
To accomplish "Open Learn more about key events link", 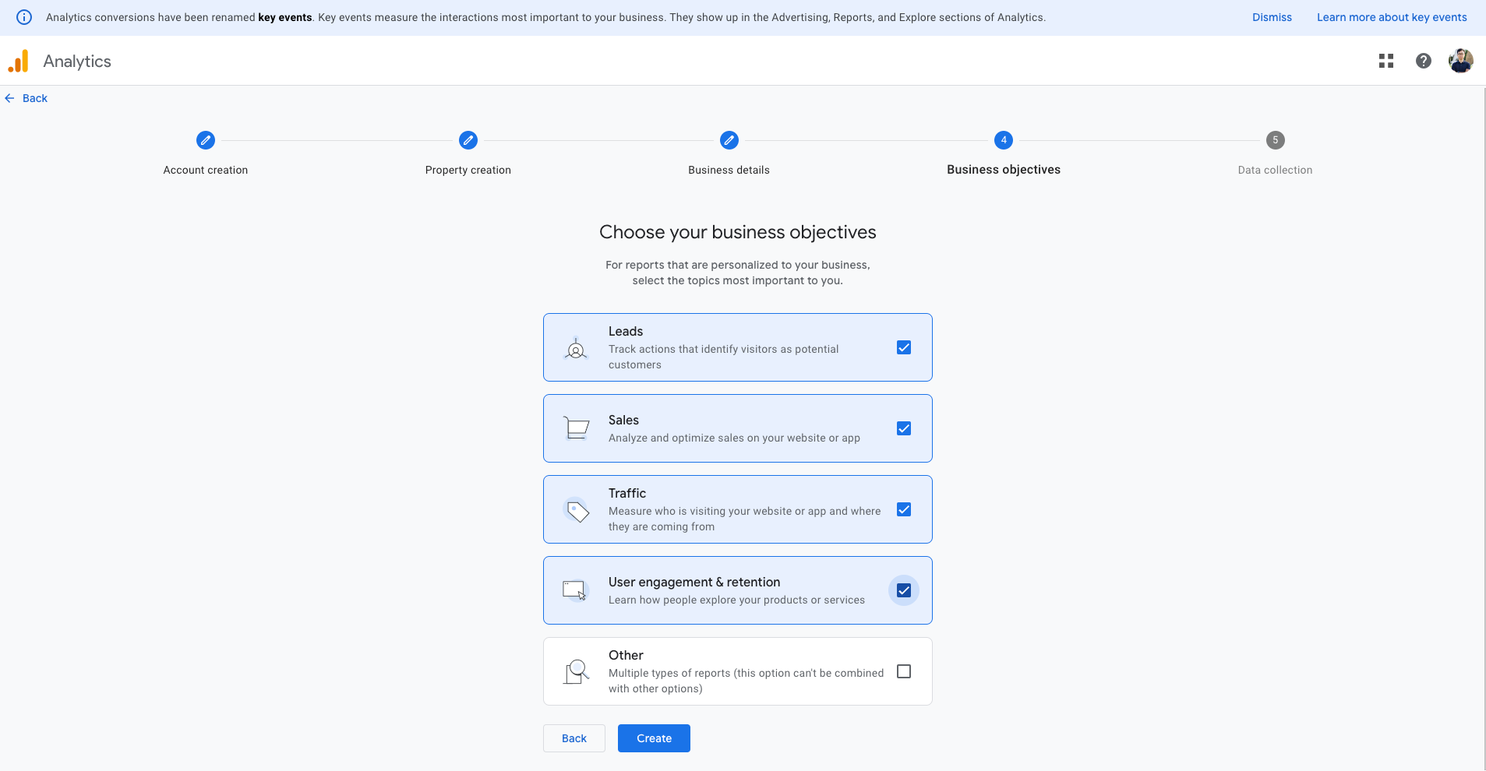I will (x=1392, y=17).
